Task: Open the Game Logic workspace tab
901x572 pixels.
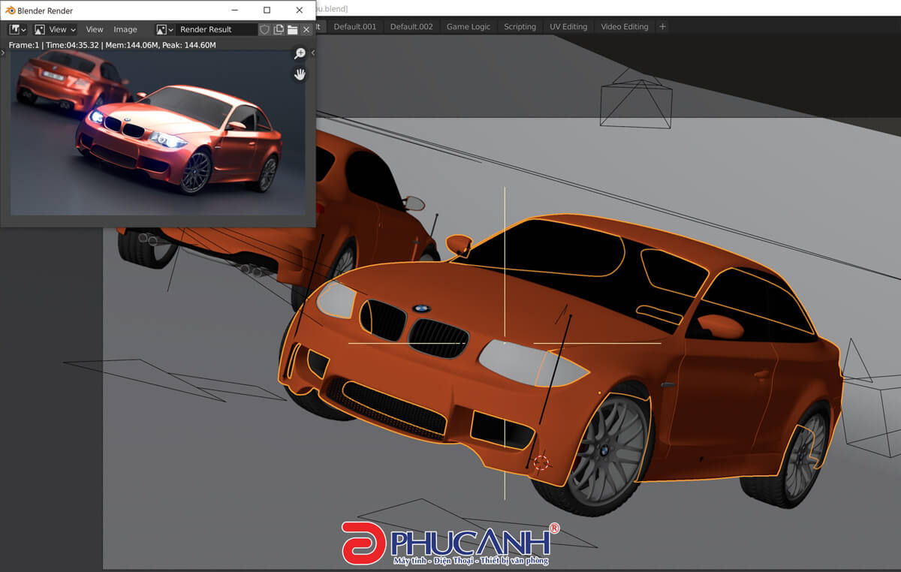Action: point(469,26)
